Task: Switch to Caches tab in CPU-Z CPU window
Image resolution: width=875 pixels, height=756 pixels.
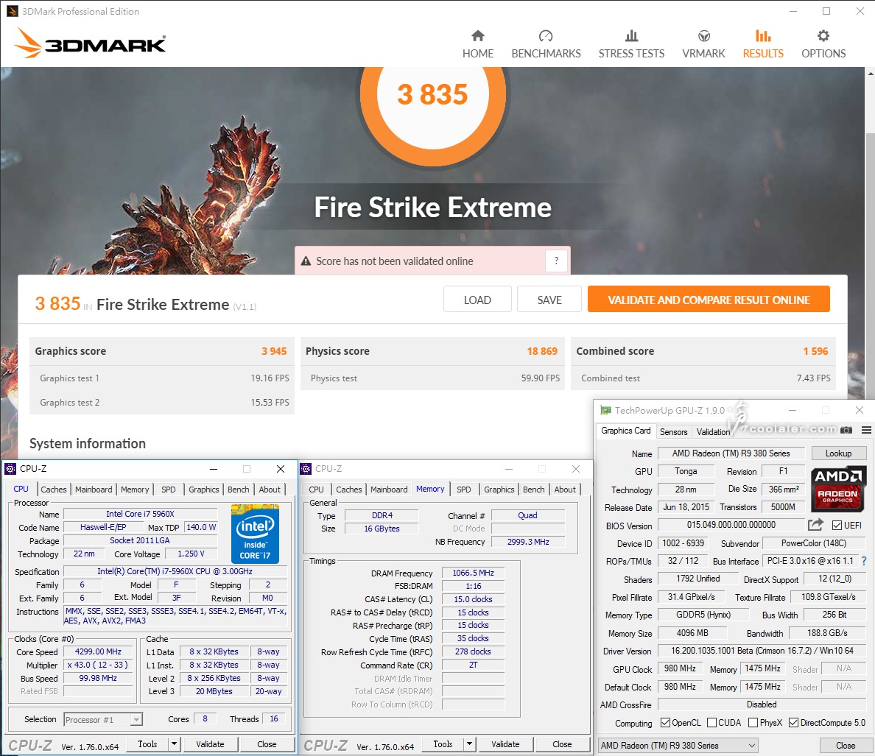Action: pyautogui.click(x=54, y=490)
